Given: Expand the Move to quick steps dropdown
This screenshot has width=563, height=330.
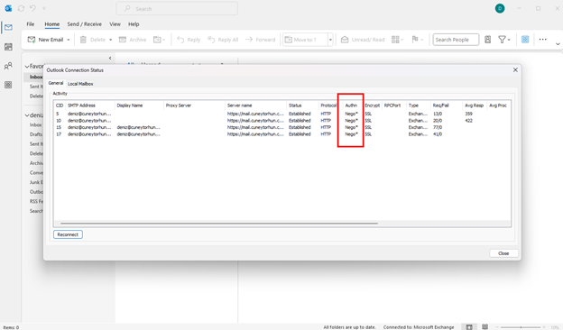Looking at the screenshot, I should (x=330, y=40).
